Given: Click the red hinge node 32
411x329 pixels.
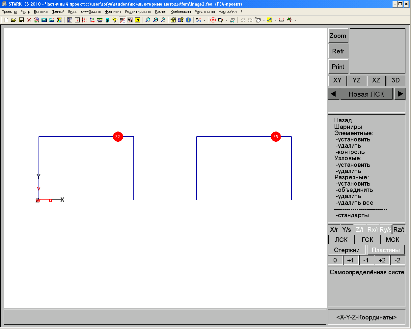Looking at the screenshot, I should (118, 136).
